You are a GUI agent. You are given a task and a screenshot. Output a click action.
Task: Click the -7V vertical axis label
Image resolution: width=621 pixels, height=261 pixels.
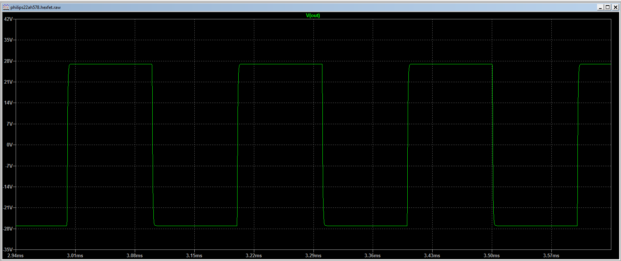coord(9,166)
